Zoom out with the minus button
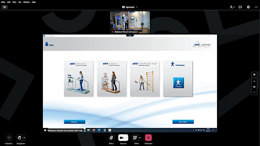The height and width of the screenshot is (146, 260). pos(254,92)
